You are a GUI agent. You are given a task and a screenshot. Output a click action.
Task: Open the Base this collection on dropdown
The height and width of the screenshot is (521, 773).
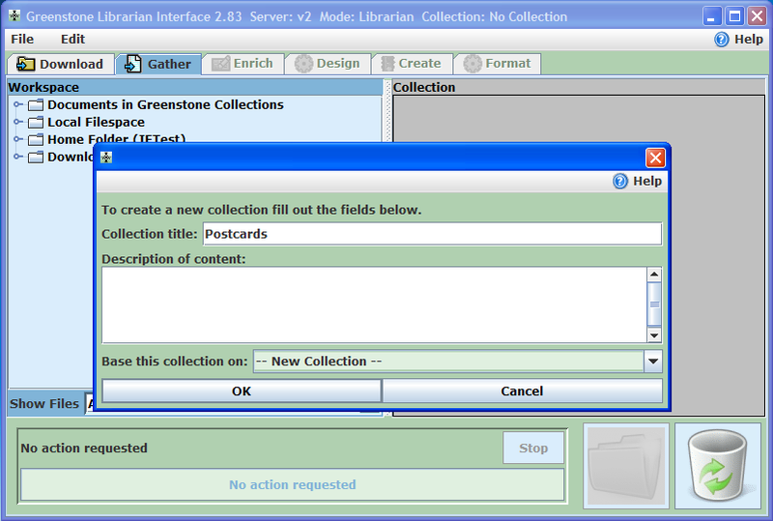[x=653, y=362]
